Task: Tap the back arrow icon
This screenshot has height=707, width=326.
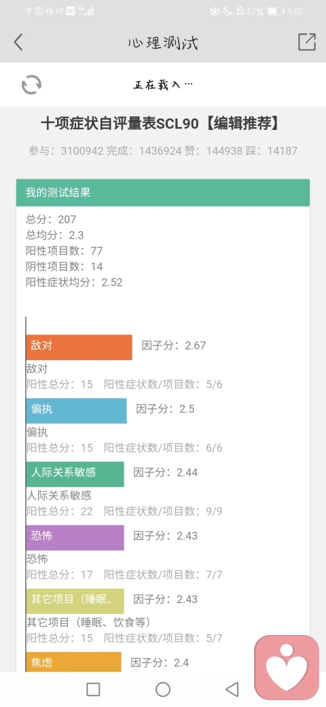Action: point(18,42)
